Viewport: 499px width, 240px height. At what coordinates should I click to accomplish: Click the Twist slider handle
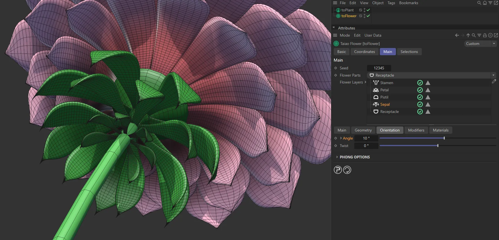point(438,145)
